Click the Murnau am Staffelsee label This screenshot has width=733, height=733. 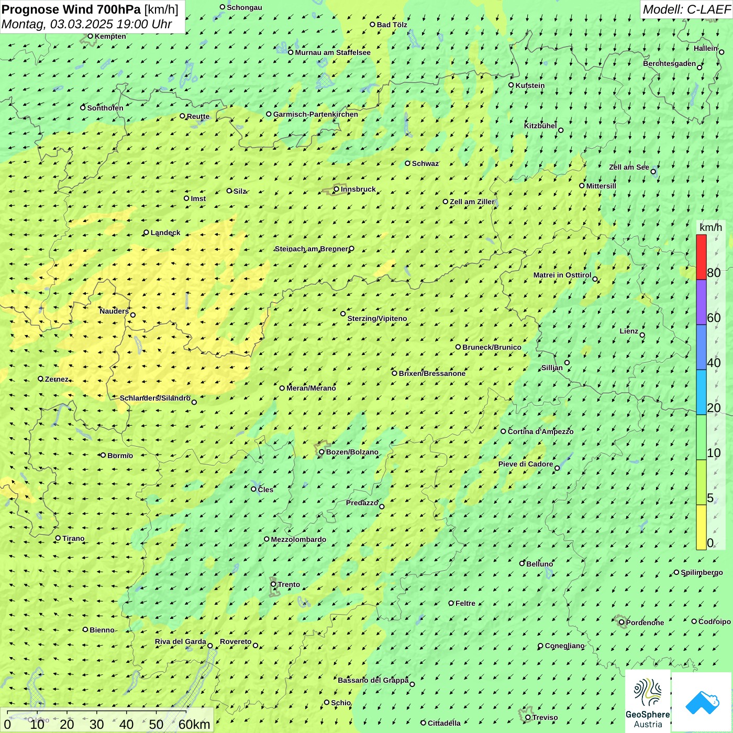332,52
